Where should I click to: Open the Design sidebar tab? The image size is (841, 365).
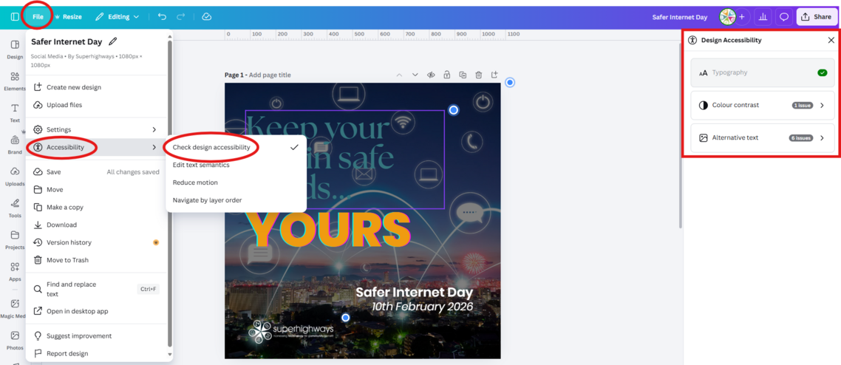click(x=15, y=49)
